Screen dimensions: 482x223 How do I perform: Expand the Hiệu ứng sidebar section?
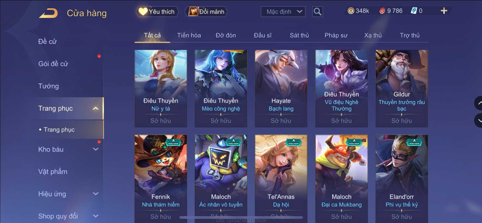pyautogui.click(x=96, y=194)
